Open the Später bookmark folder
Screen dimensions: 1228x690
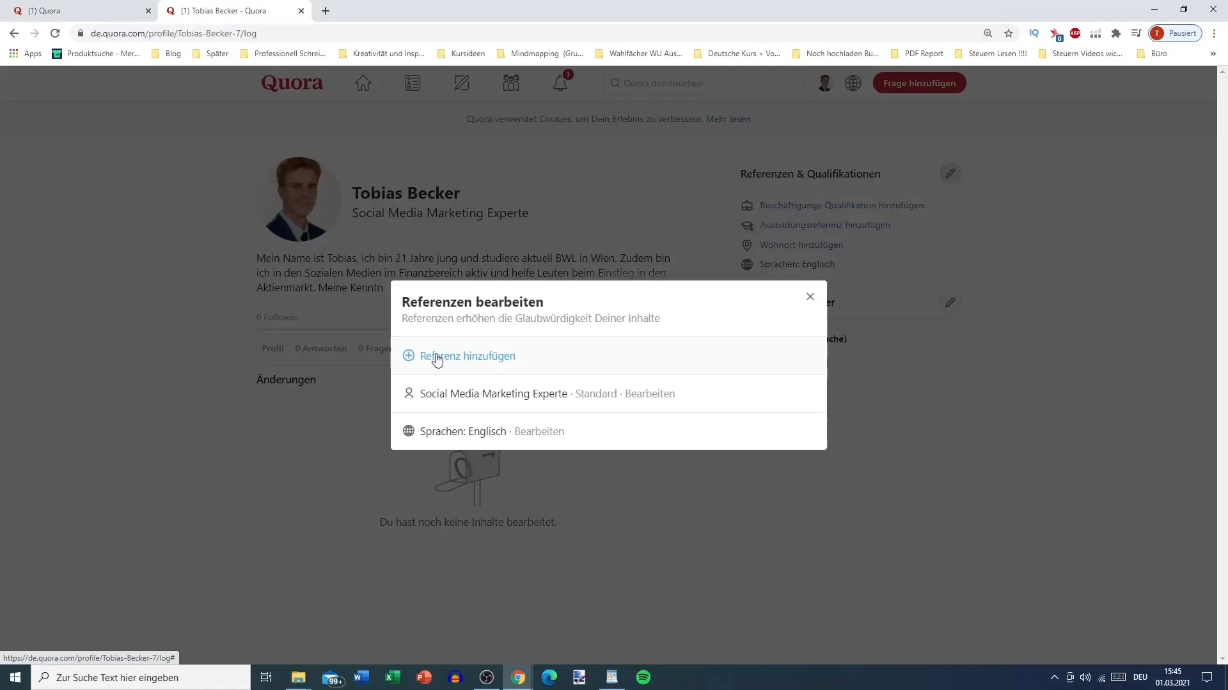(210, 54)
